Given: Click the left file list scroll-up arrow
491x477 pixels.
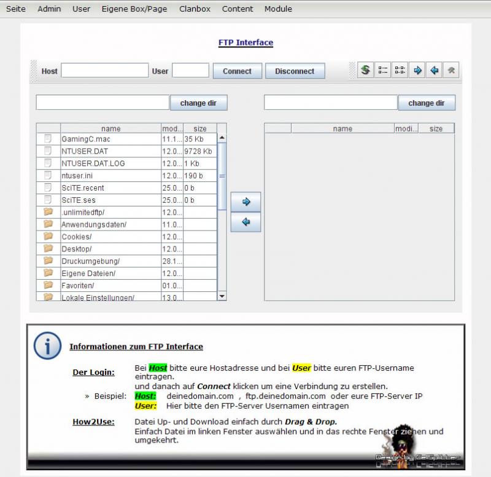Looking at the screenshot, I should pos(222,138).
